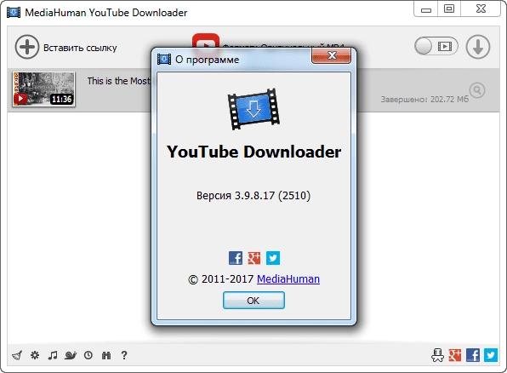The image size is (507, 373).
Task: Click the music note icon in the bottom bar
Action: tap(53, 355)
